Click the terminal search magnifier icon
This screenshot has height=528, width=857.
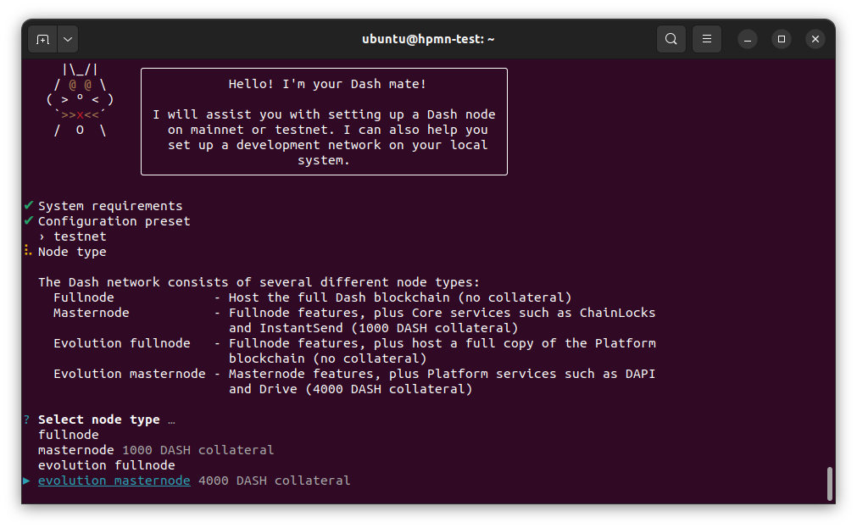coord(671,39)
